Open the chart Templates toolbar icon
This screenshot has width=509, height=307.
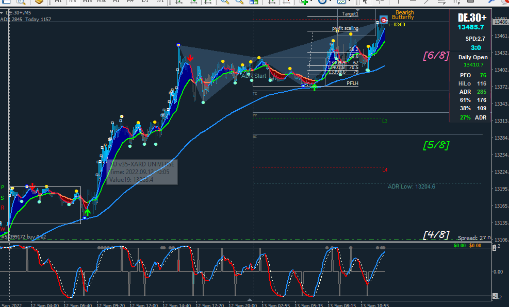pyautogui.click(x=341, y=2)
